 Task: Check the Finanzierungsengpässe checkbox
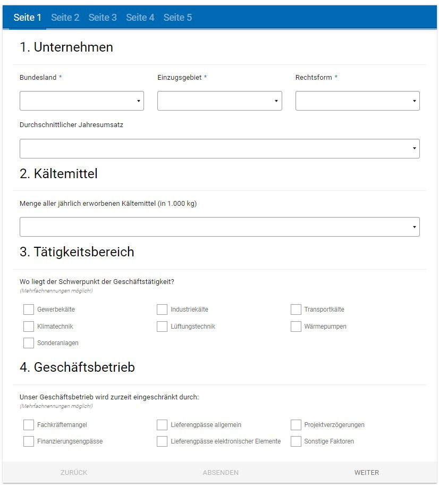[29, 441]
